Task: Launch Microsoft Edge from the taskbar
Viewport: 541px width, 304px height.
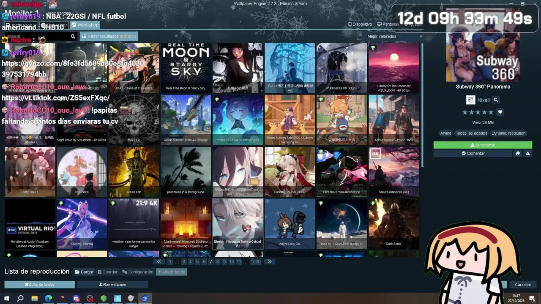Action: coord(49,299)
